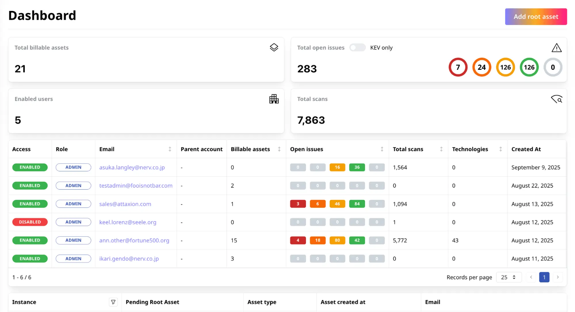Click the orange high issues circle showing 24
Image resolution: width=575 pixels, height=312 pixels.
coord(482,67)
